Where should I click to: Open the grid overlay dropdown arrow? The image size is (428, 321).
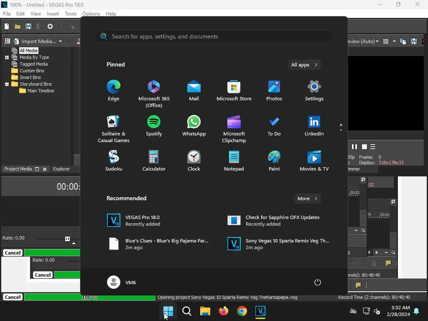click(x=394, y=41)
